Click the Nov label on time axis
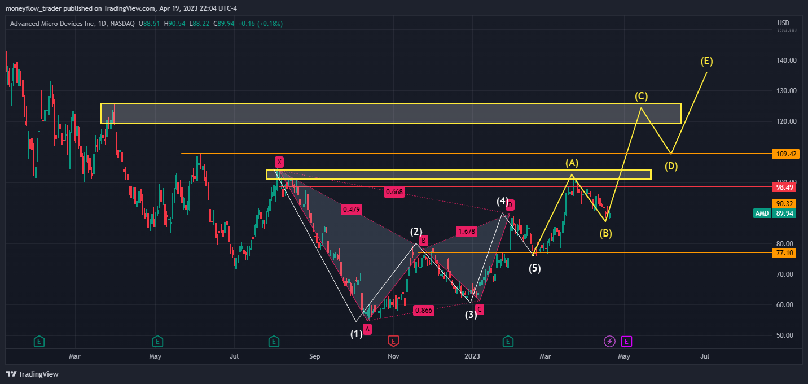The width and height of the screenshot is (808, 384). [394, 356]
